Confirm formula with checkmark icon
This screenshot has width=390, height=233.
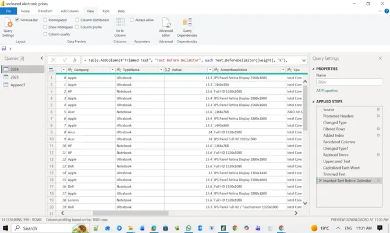(65, 60)
